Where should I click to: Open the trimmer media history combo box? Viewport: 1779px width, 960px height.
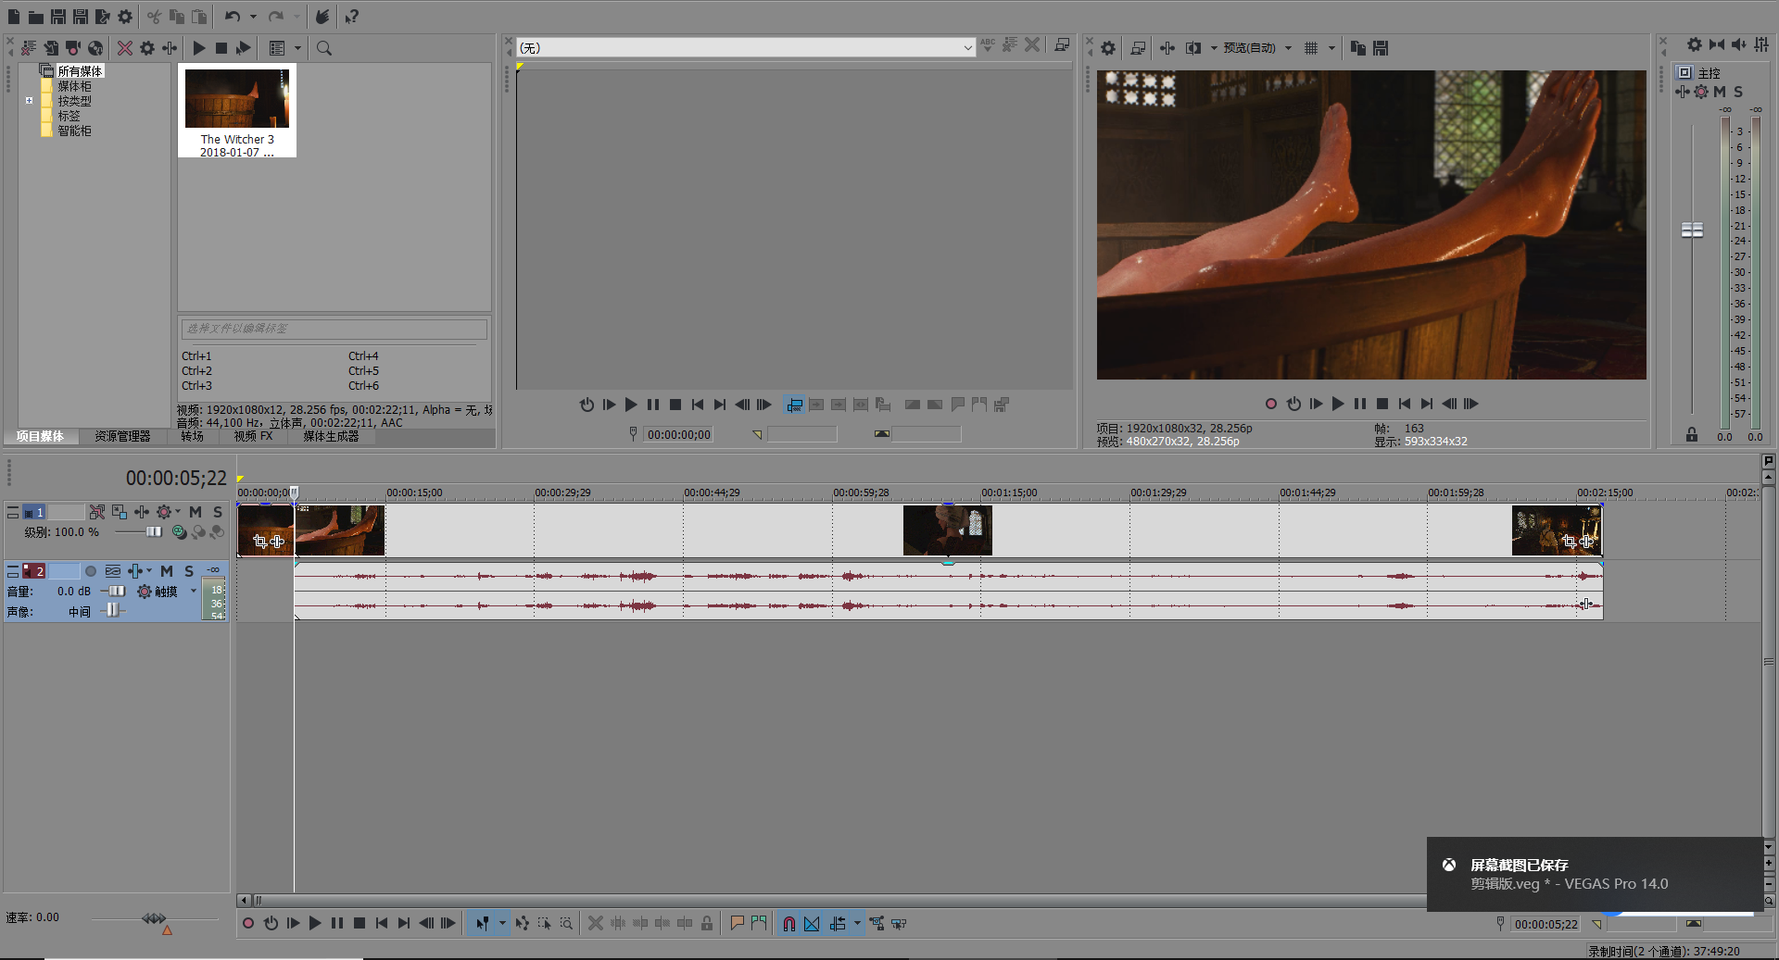[746, 47]
